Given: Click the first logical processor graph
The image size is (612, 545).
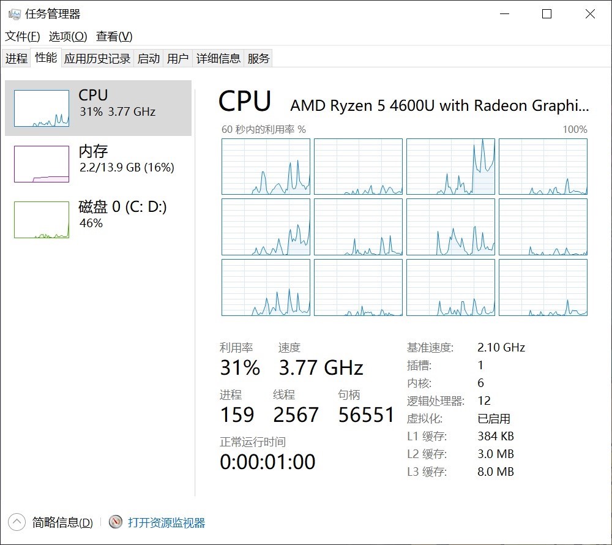Looking at the screenshot, I should tap(266, 167).
